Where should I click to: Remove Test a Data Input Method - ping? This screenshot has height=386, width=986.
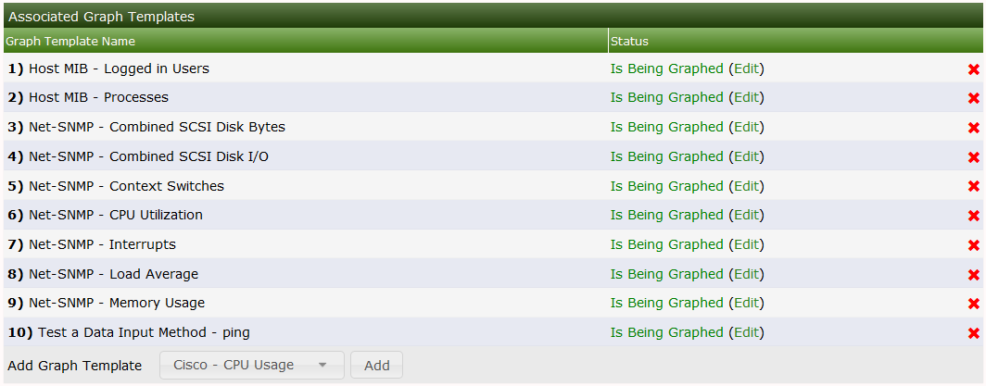click(x=974, y=333)
